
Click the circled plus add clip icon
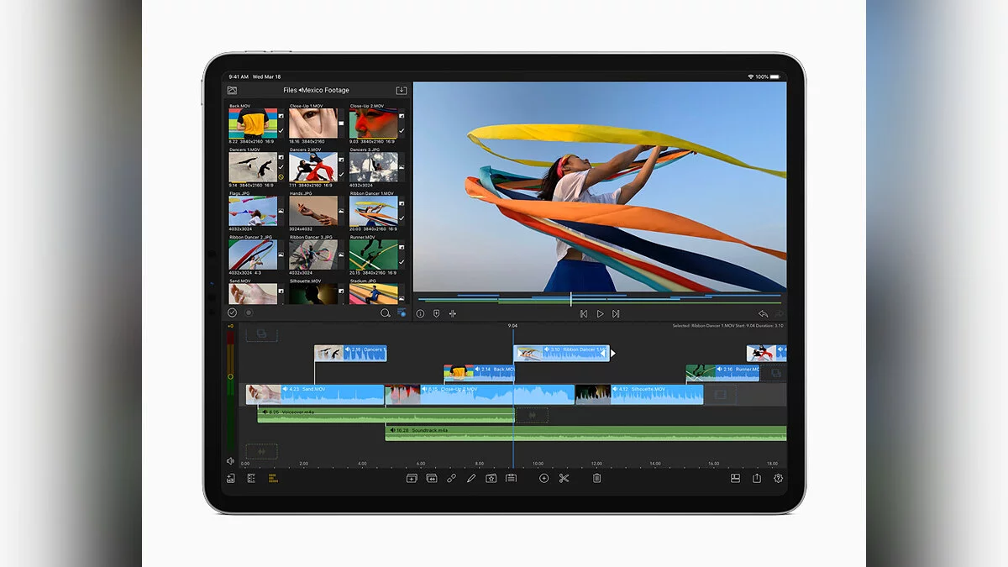click(543, 478)
